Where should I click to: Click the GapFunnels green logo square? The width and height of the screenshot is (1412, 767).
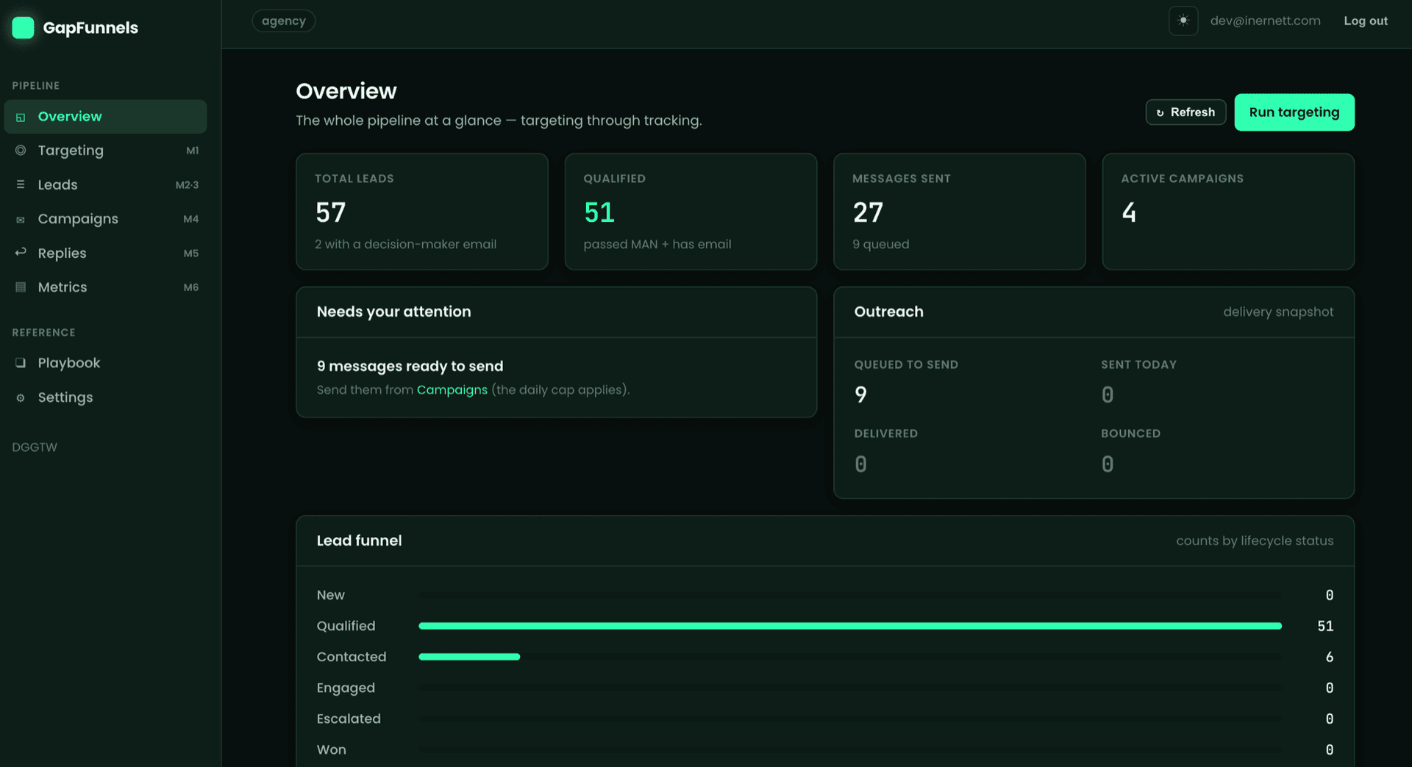[x=23, y=28]
